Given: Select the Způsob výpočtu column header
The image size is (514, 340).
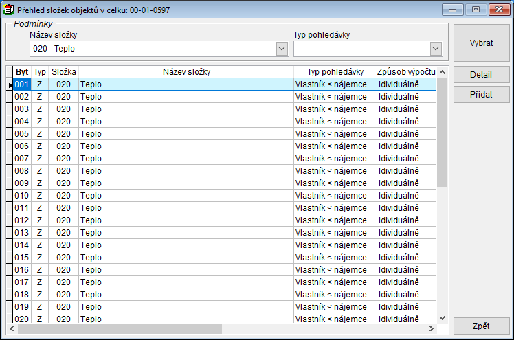Looking at the screenshot, I should pos(406,72).
